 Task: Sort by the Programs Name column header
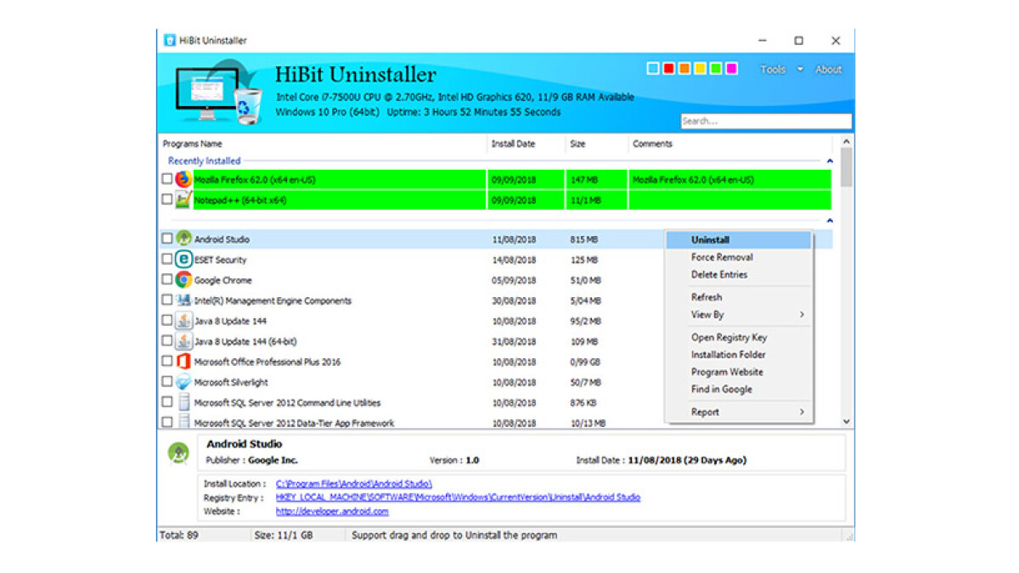click(x=322, y=144)
